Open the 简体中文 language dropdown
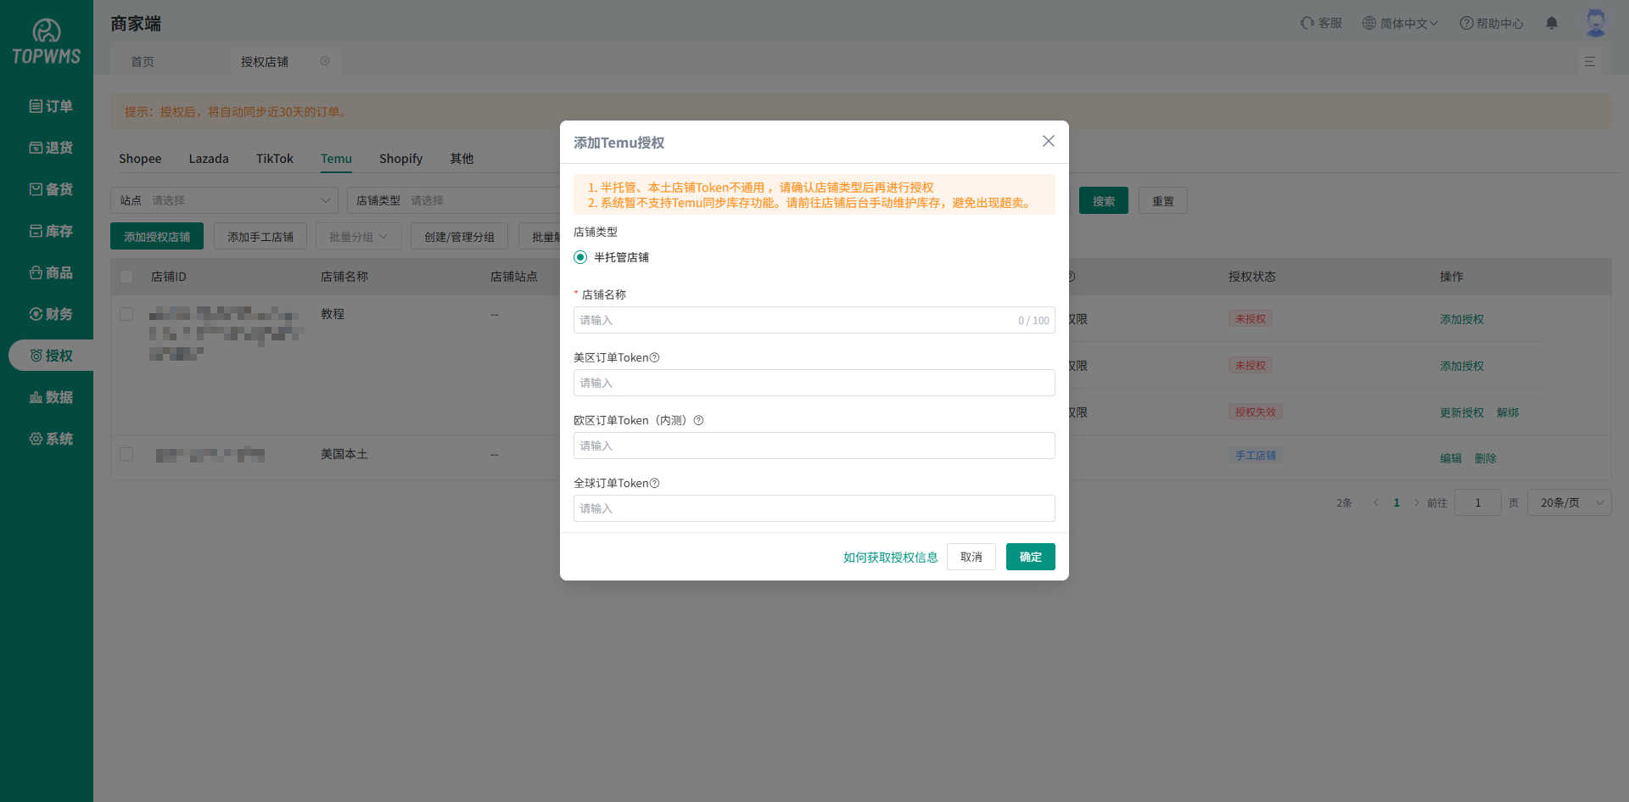The image size is (1629, 802). coord(1400,23)
